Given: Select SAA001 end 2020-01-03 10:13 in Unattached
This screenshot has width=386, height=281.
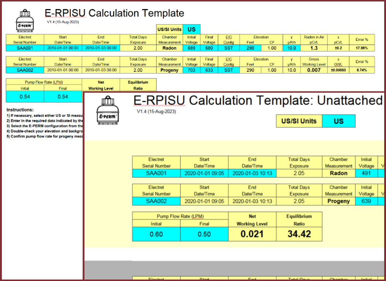Looking at the screenshot, I should (252, 173).
